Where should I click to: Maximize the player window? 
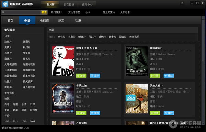click(197, 3)
